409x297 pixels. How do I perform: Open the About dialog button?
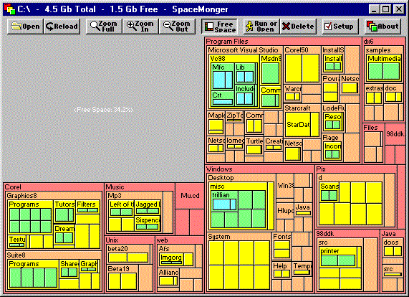[x=382, y=27]
